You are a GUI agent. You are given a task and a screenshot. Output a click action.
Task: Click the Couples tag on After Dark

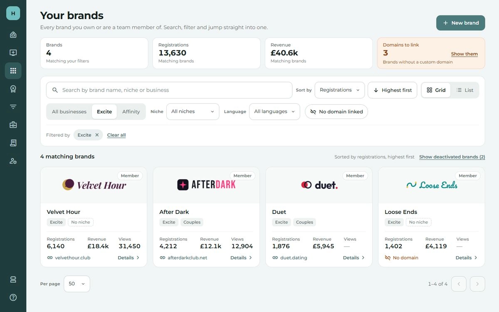(x=192, y=222)
